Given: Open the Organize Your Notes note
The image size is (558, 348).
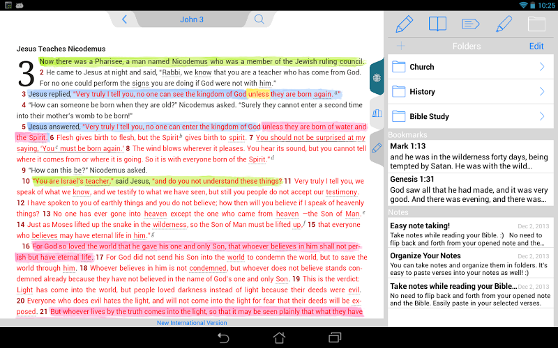Looking at the screenshot, I should [470, 264].
